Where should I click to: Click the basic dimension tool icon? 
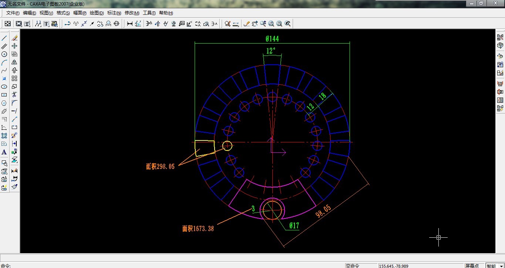130,24
